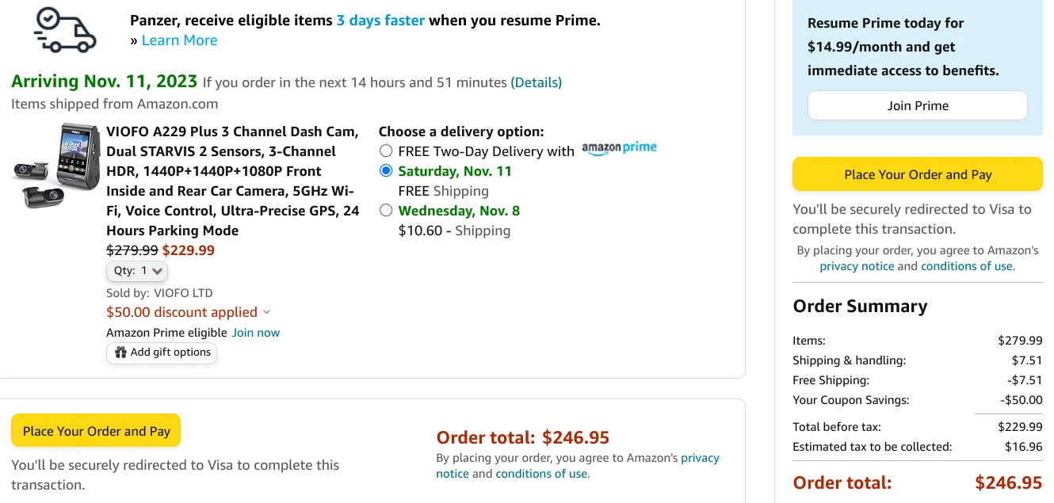Open sidebar conditions of use link
The height and width of the screenshot is (503, 1054).
[x=967, y=266]
